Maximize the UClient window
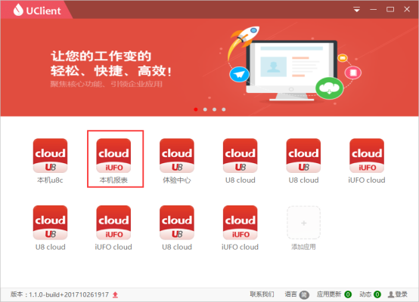419x302 pixels. 390,10
